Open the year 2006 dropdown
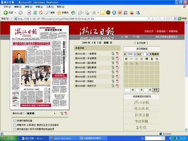 [x=135, y=54]
